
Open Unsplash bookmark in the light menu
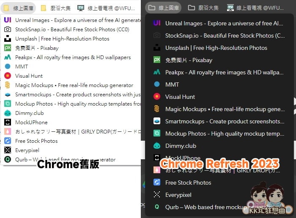point(71,38)
